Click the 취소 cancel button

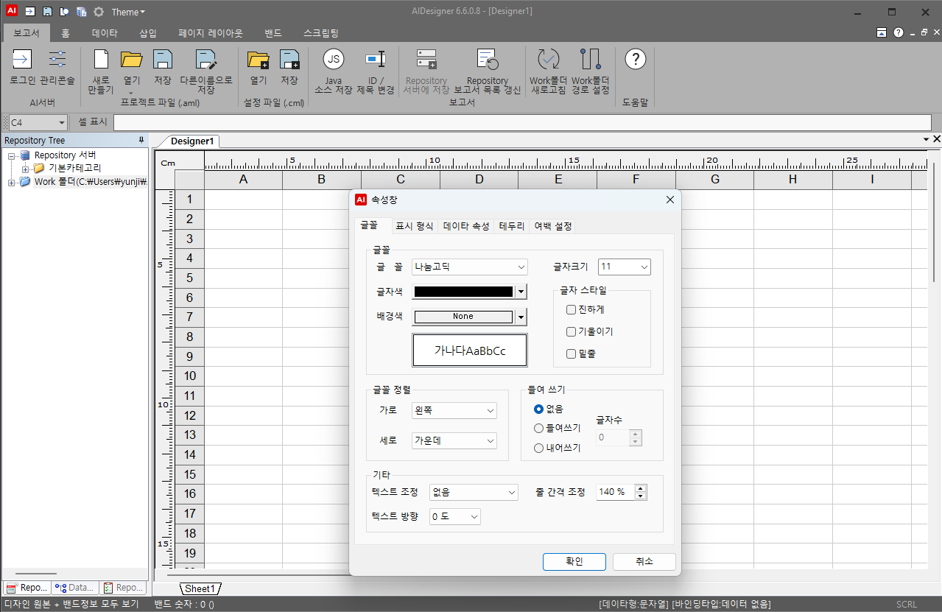(644, 561)
